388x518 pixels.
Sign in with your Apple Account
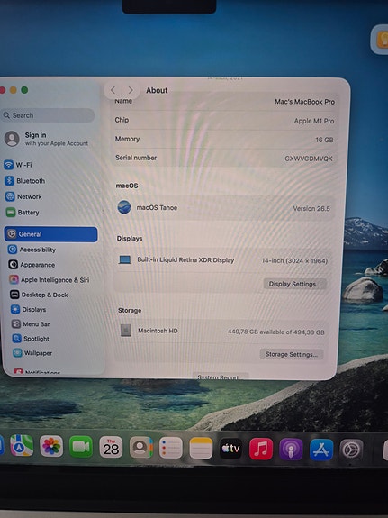[x=46, y=139]
